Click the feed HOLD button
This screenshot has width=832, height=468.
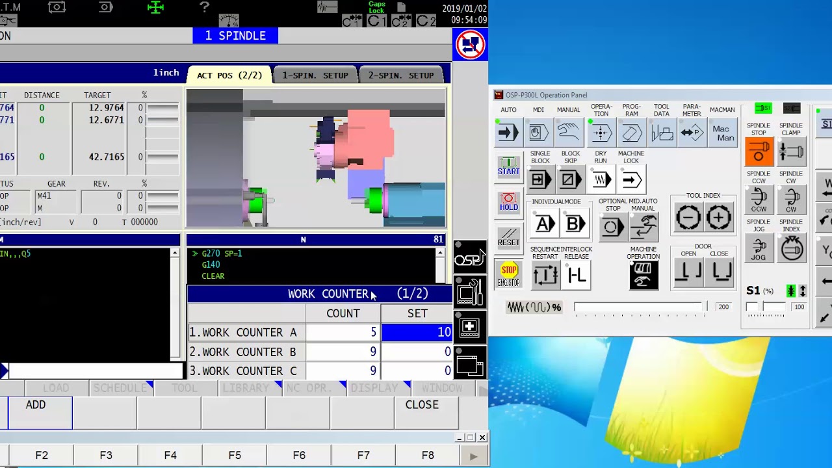click(x=508, y=202)
